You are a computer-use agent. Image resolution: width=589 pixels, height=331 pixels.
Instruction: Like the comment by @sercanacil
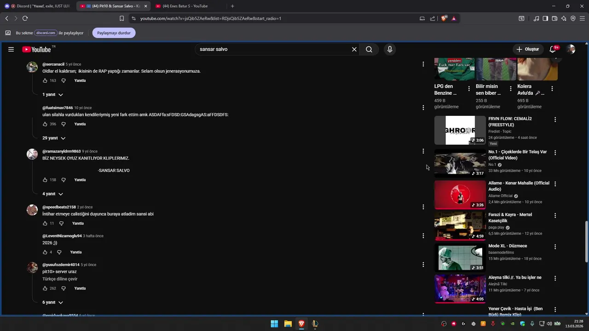[x=45, y=80]
